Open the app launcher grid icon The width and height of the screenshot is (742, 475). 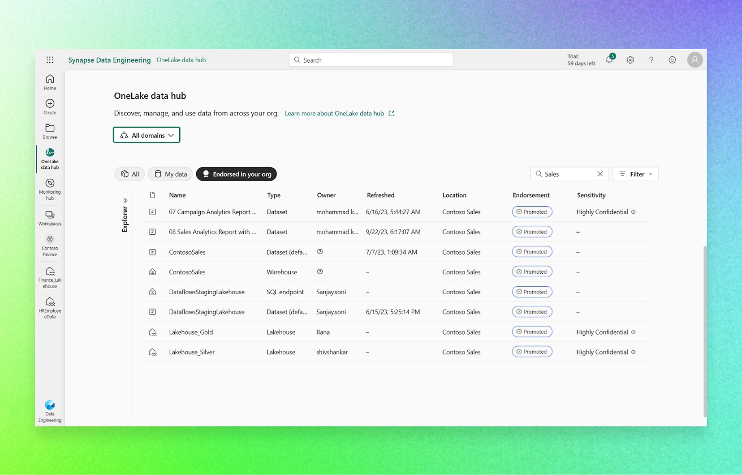pyautogui.click(x=50, y=60)
